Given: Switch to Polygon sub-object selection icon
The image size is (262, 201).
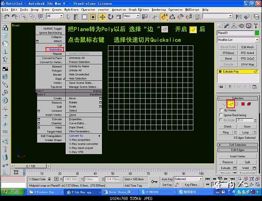Looking at the screenshot, I should click(243, 104).
